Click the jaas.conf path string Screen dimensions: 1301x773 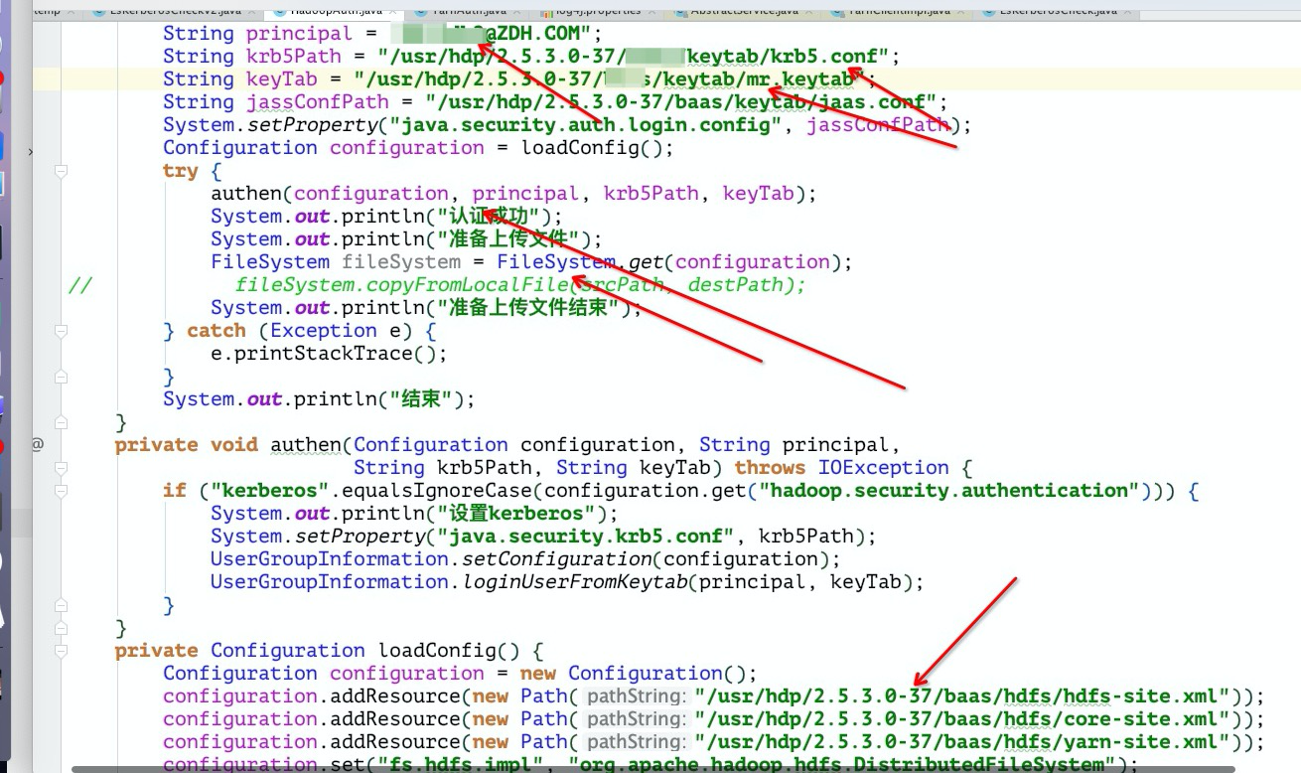pos(679,102)
